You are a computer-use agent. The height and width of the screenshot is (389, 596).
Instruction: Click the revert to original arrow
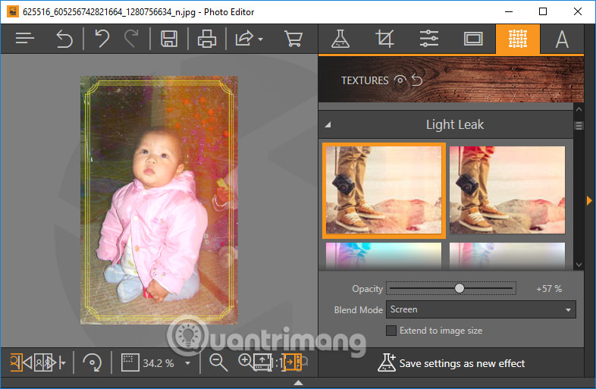click(x=64, y=39)
